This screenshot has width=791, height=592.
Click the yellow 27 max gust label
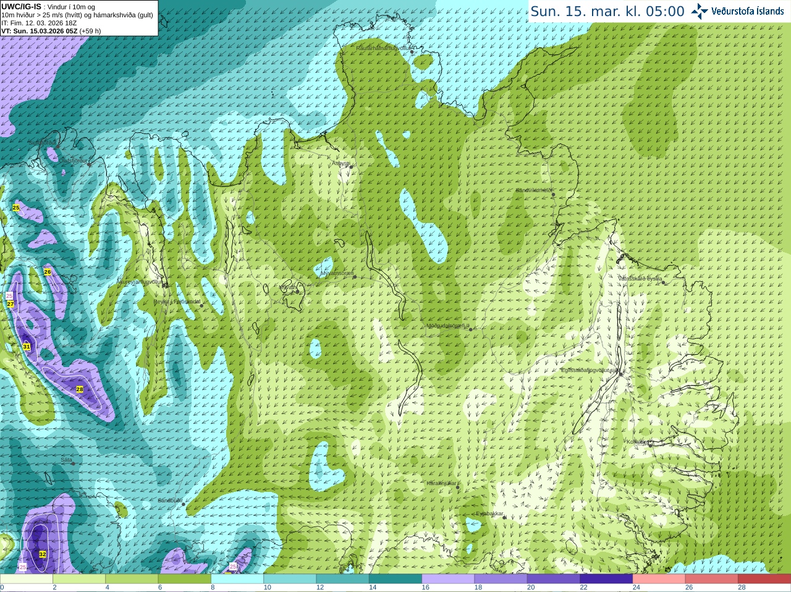click(x=11, y=304)
